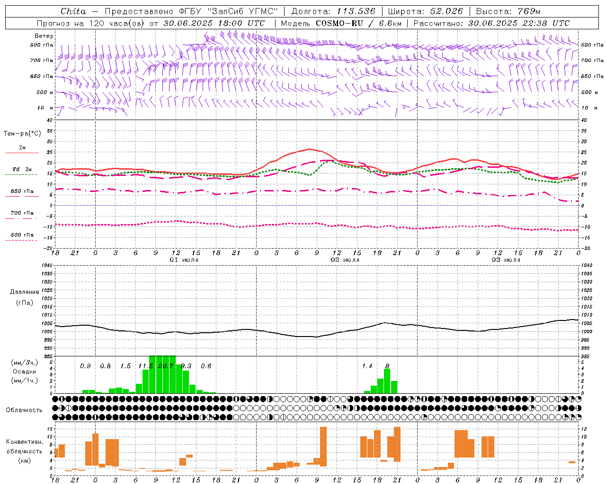Click "Модель COSMO-RU / 6.6км" text
Screen dimensions: 606x484
(x=341, y=23)
